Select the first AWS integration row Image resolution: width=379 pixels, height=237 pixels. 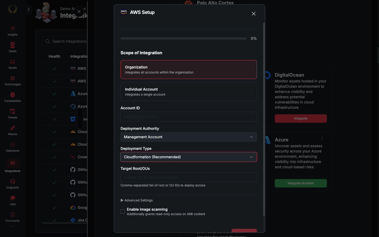click(x=64, y=68)
